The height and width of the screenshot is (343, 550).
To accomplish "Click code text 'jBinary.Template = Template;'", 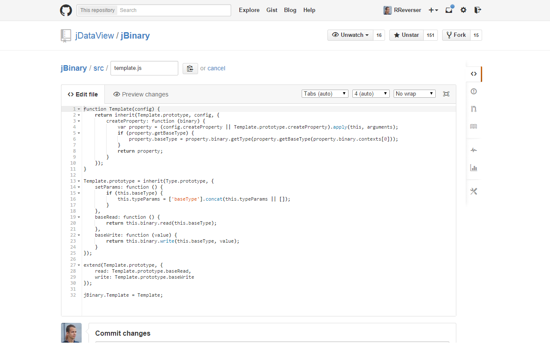I will pyautogui.click(x=123, y=295).
